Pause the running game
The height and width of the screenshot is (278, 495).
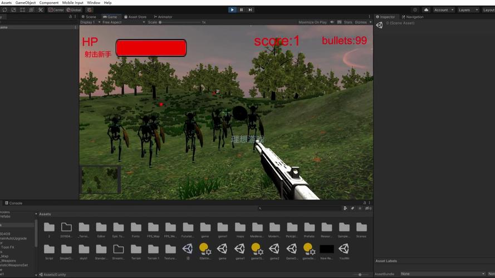click(241, 10)
